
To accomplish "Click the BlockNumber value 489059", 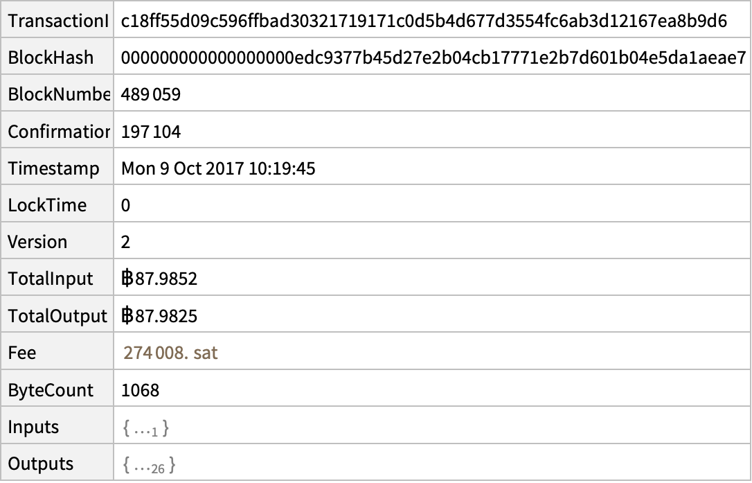I will tap(151, 94).
